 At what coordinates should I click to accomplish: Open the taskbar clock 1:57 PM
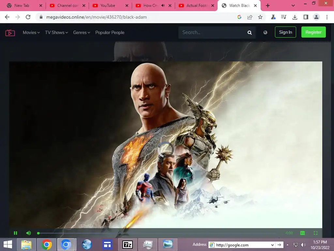(x=320, y=245)
